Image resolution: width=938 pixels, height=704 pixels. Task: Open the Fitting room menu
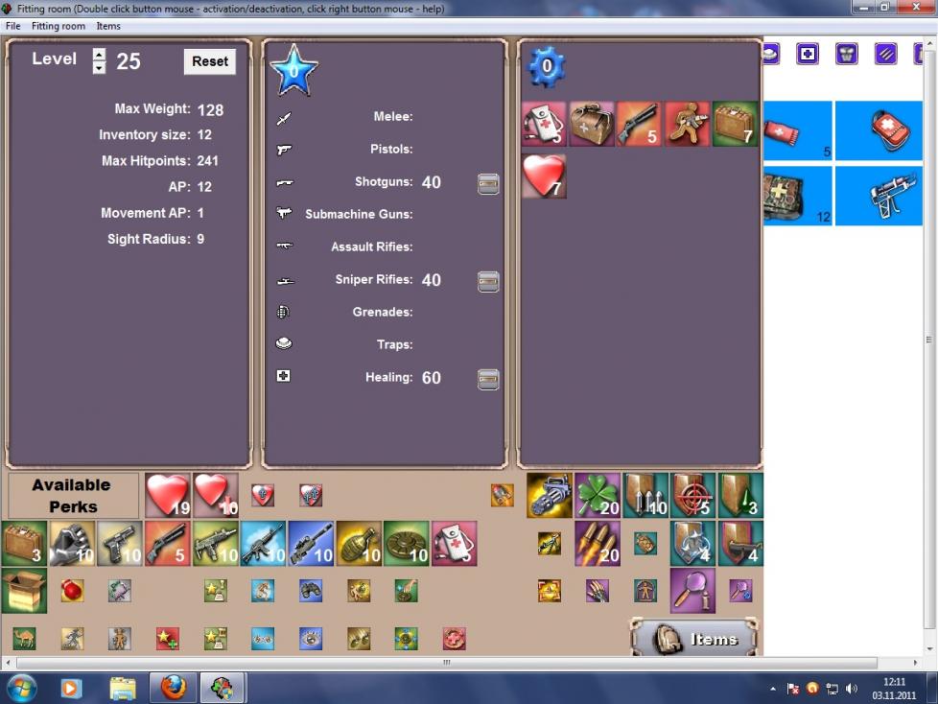tap(59, 26)
